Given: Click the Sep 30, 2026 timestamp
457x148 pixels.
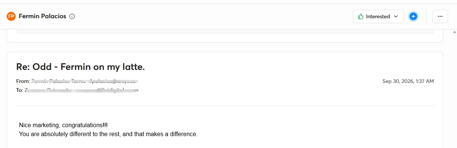Looking at the screenshot, I should 408,81.
